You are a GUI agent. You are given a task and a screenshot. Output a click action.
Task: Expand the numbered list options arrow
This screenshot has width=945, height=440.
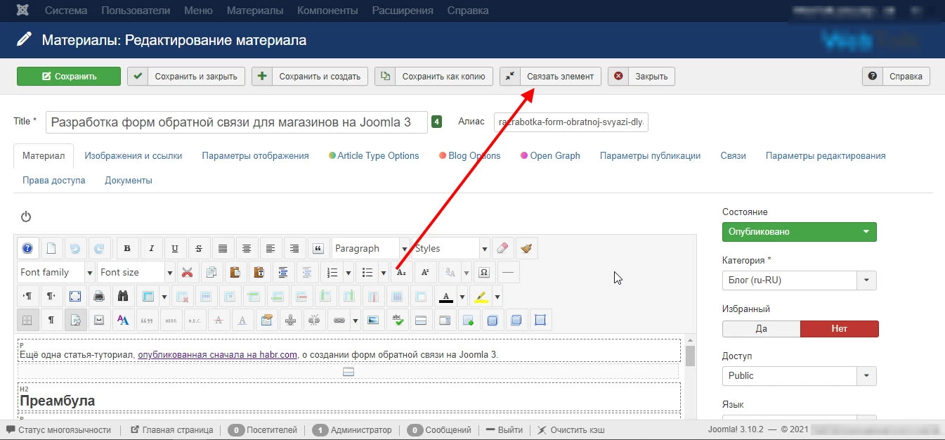point(348,272)
